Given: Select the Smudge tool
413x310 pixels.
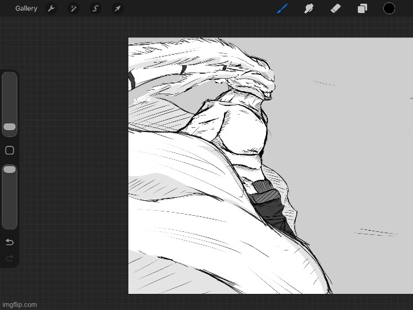Looking at the screenshot, I should [x=308, y=9].
